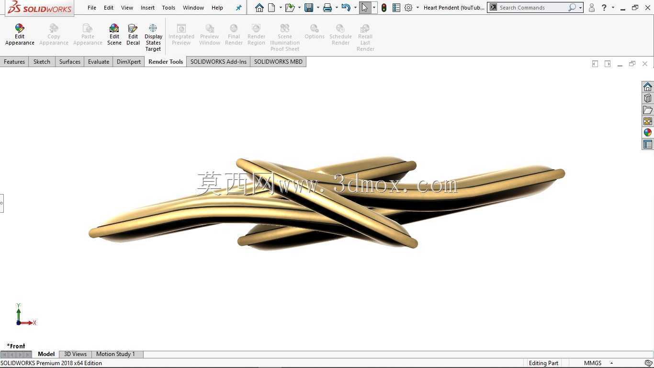Switch to the SOLIDWORKS Add-Ins tab
Viewport: 654px width, 368px height.
pos(218,62)
